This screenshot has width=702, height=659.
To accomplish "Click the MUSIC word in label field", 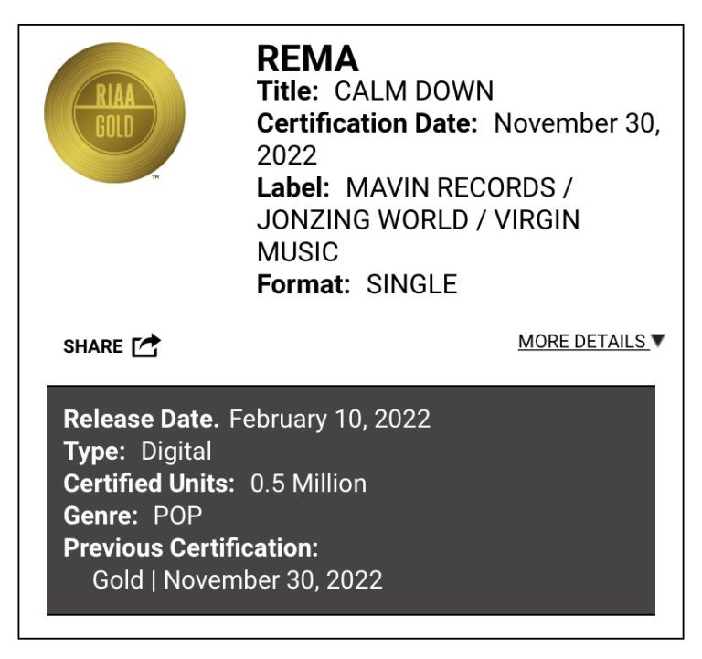I will tap(298, 252).
